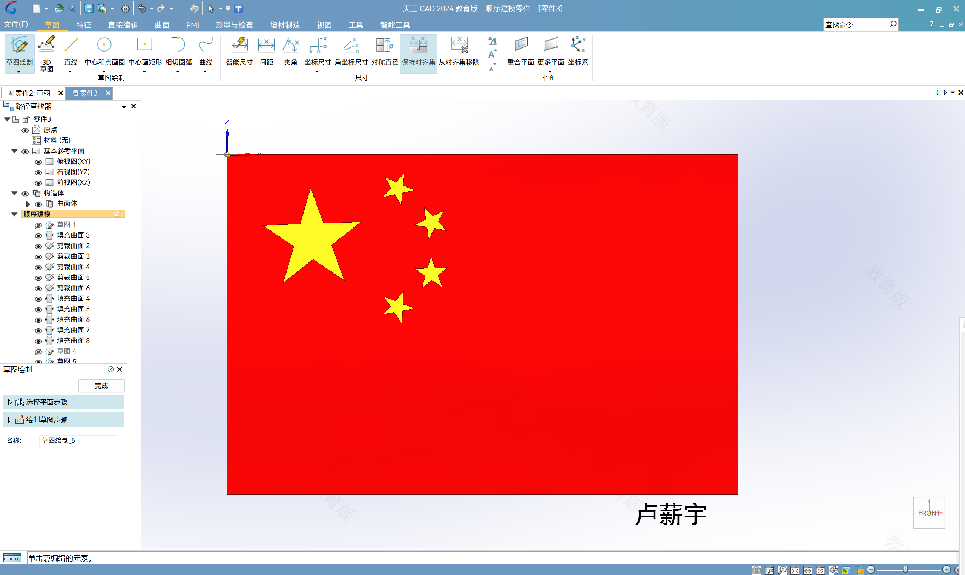Image resolution: width=965 pixels, height=575 pixels.
Task: Click the 智能尺寸 smart dimension tool
Action: (239, 51)
